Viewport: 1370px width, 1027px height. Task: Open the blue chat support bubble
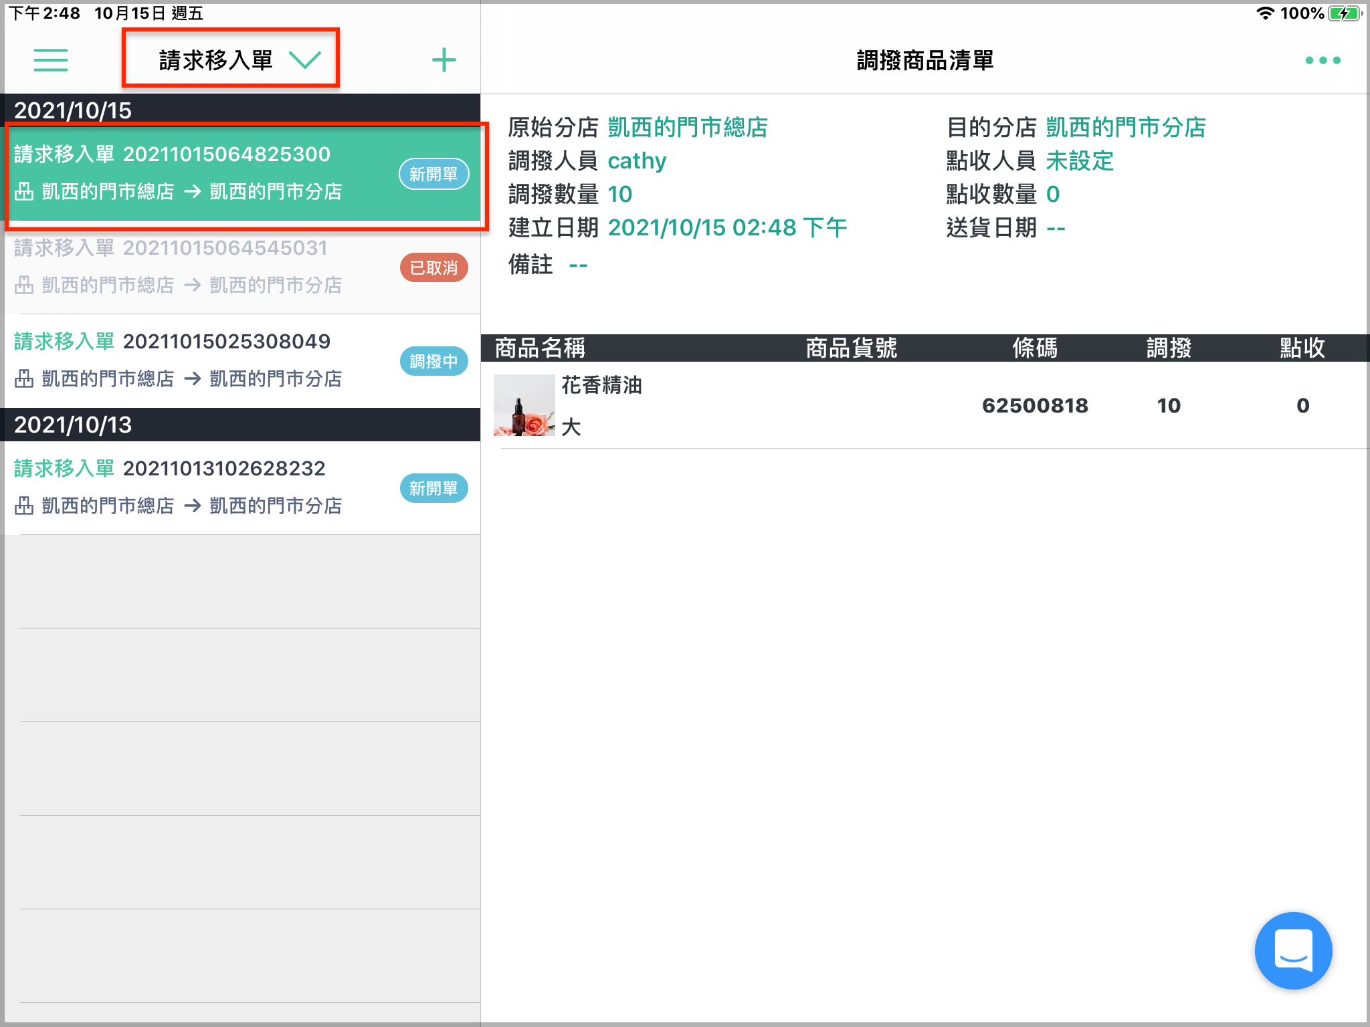1293,950
